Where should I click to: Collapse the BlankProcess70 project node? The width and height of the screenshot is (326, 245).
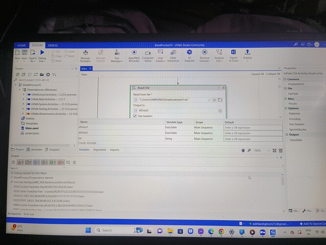click(x=16, y=85)
